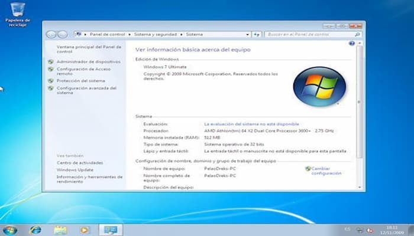The image size is (414, 236).
Task: Click the clock and date in the taskbar
Action: (x=392, y=230)
